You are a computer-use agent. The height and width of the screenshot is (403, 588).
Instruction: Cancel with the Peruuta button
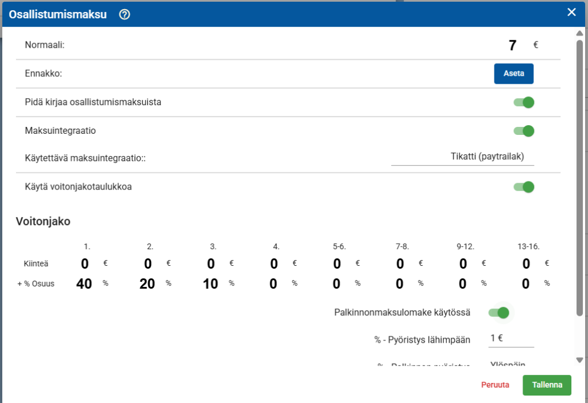tap(495, 385)
